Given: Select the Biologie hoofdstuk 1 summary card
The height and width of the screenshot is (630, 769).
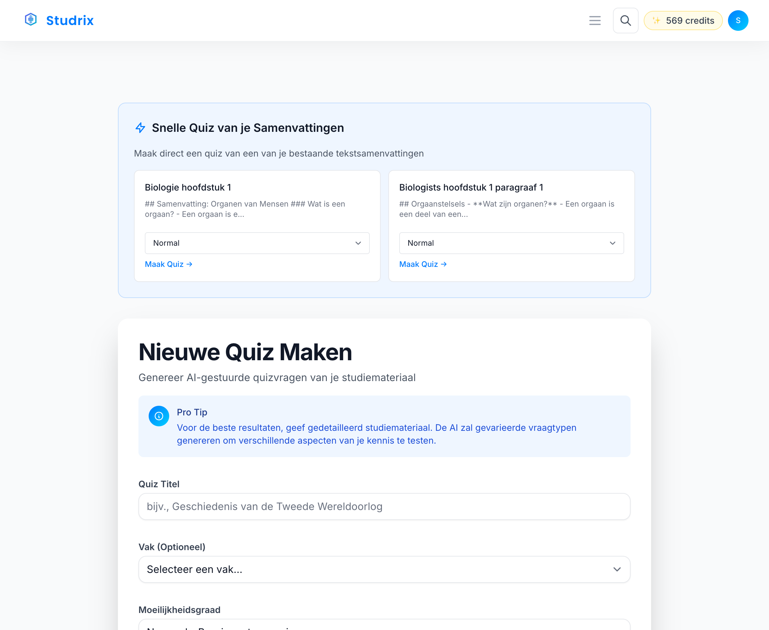Looking at the screenshot, I should 257,203.
